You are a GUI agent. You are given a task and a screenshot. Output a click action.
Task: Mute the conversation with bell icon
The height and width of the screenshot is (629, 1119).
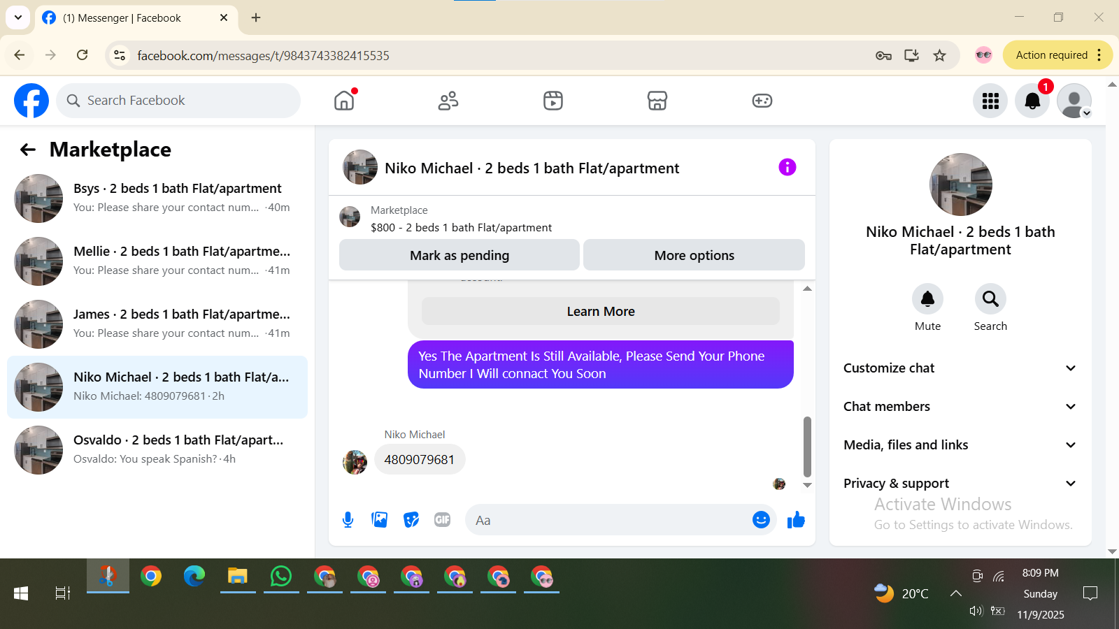point(927,299)
